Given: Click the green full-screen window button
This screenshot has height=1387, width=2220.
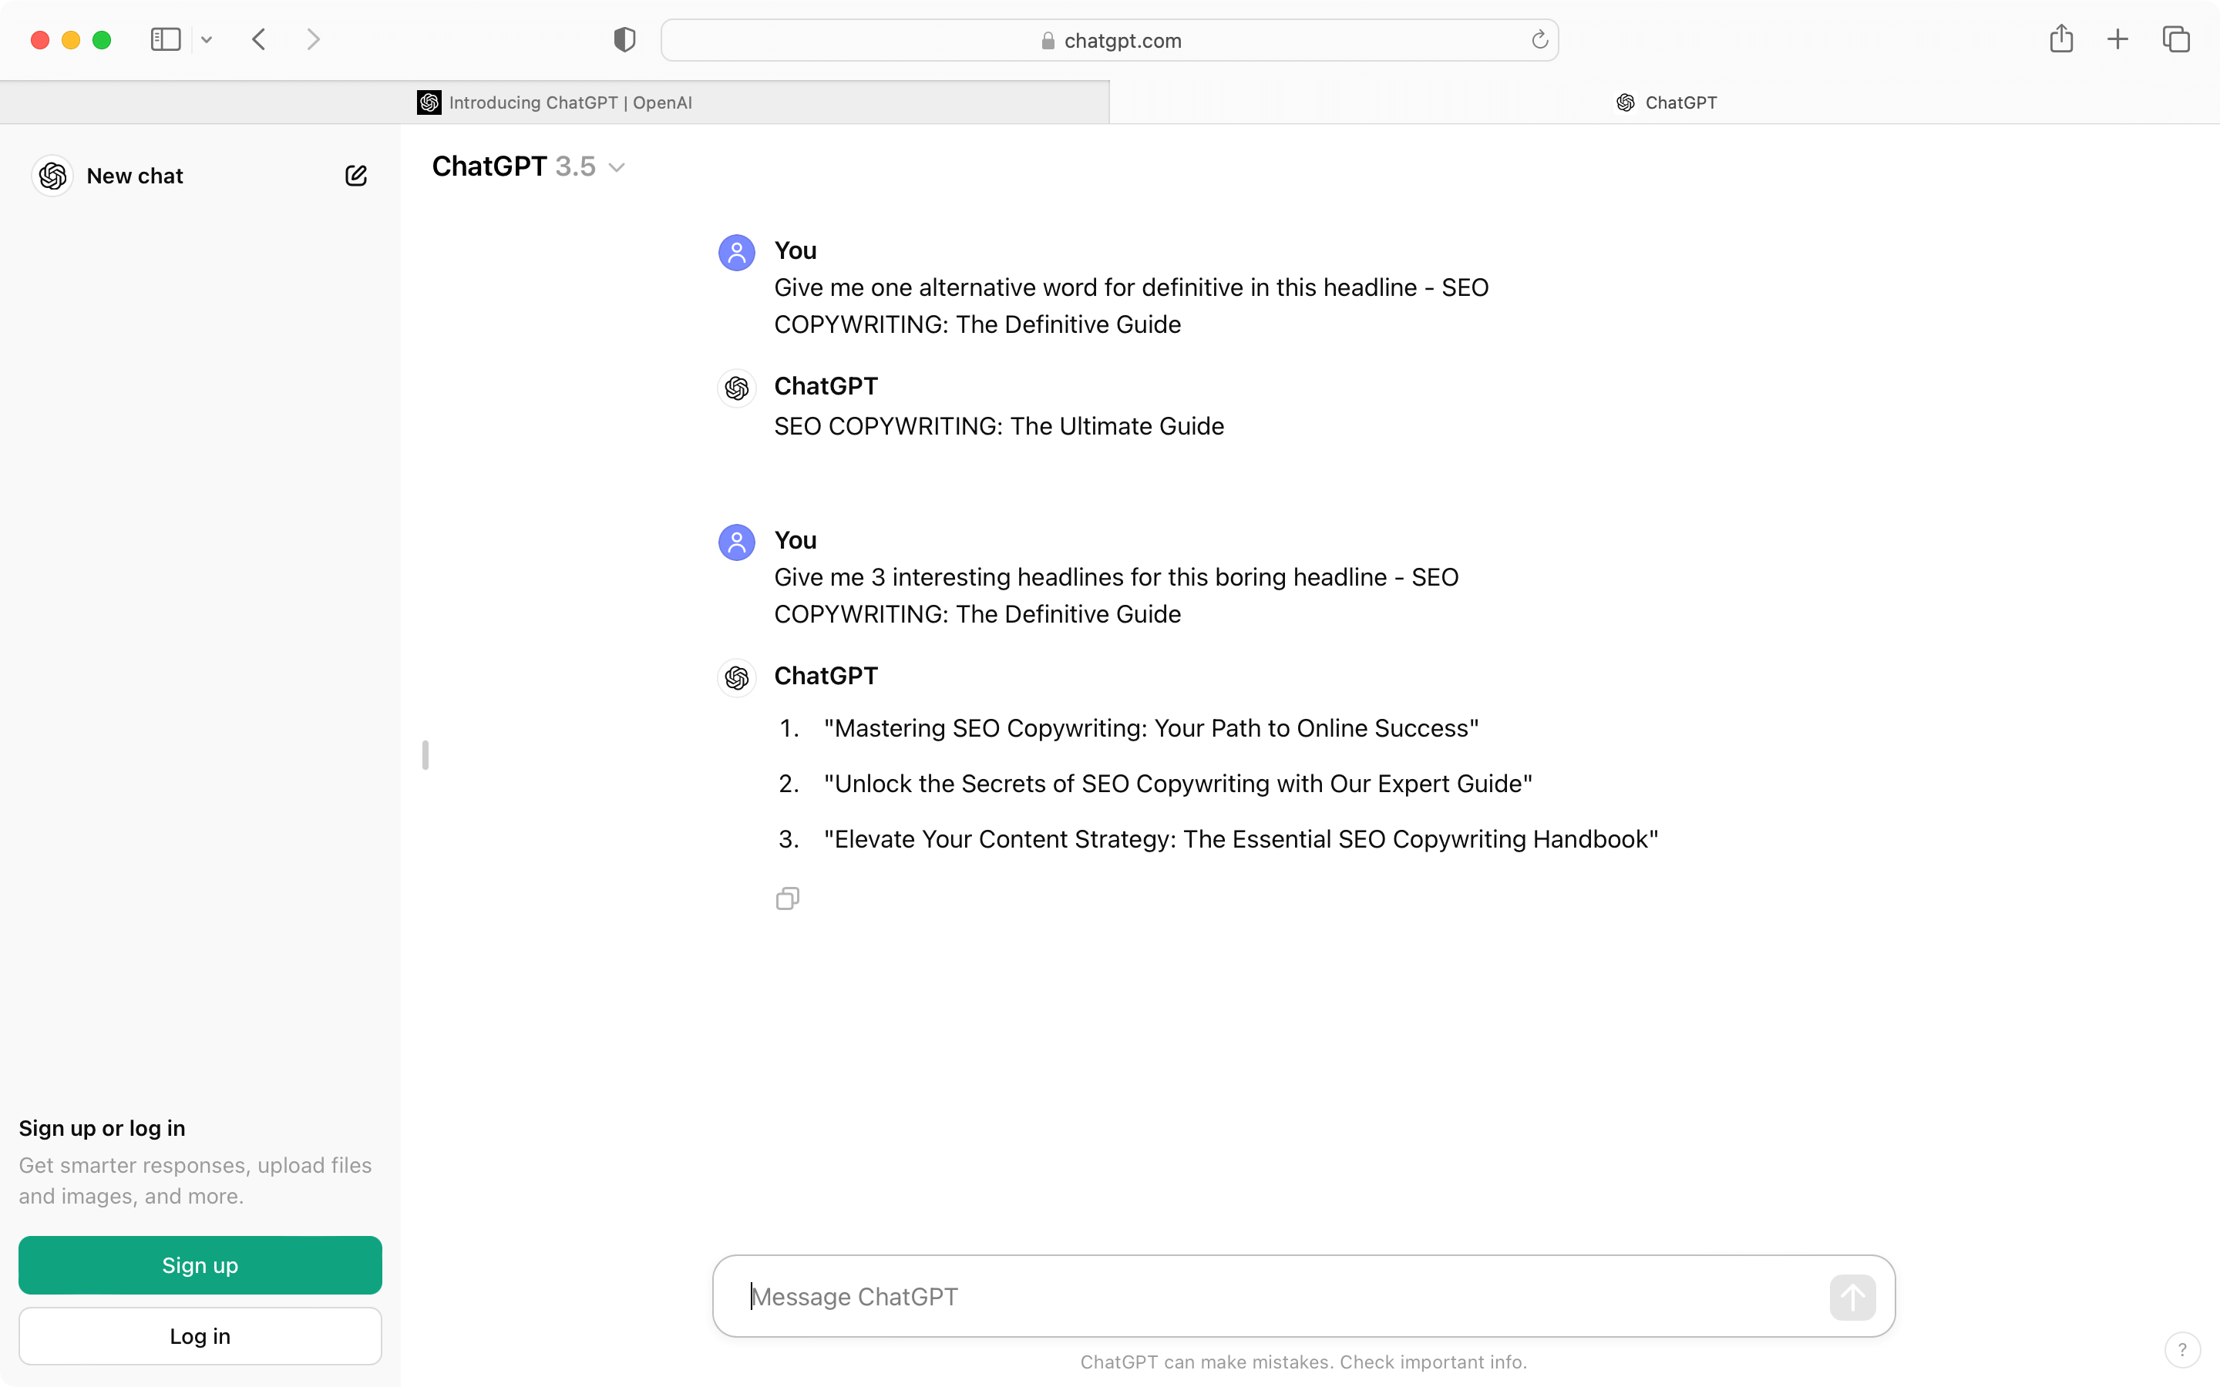Looking at the screenshot, I should click(x=102, y=39).
